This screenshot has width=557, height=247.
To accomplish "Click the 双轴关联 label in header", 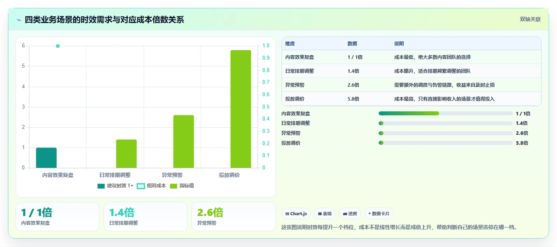I will pyautogui.click(x=530, y=19).
